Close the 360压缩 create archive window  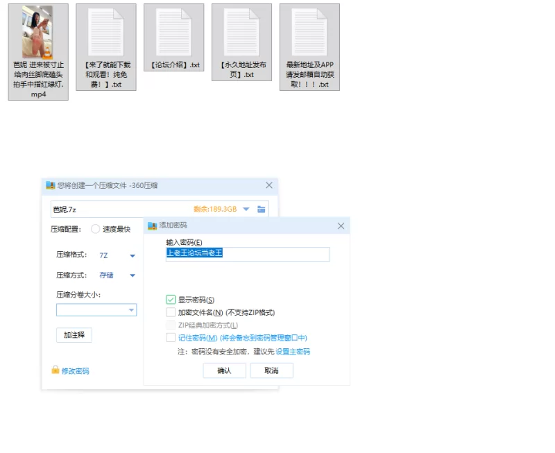click(x=269, y=185)
